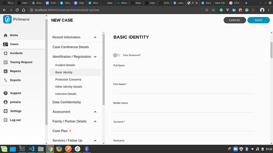Click the Log out icon
Viewport: 273px width, 153px height.
tap(6, 120)
